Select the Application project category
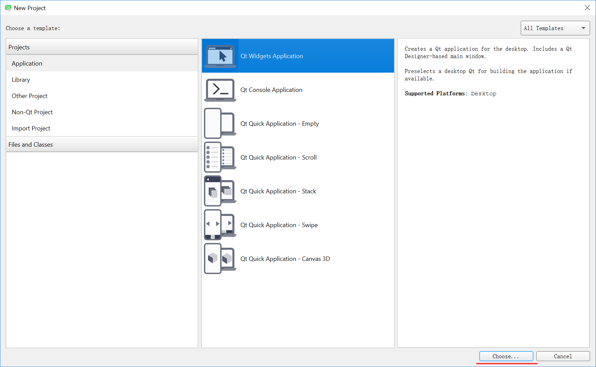 click(102, 64)
